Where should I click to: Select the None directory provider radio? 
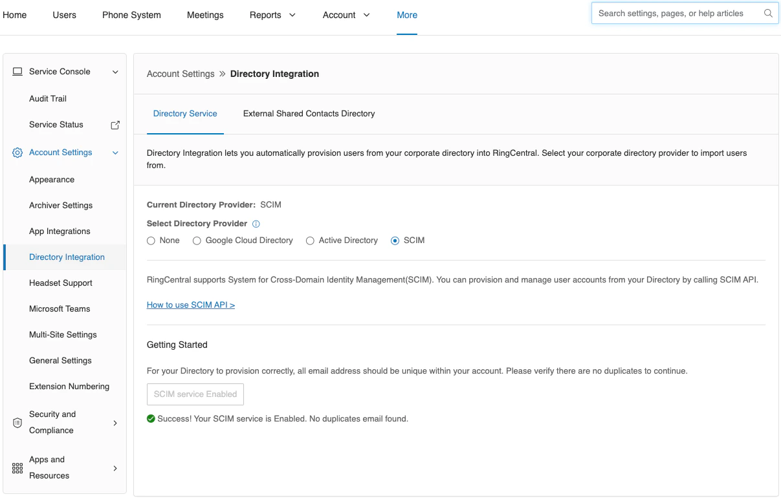(151, 241)
